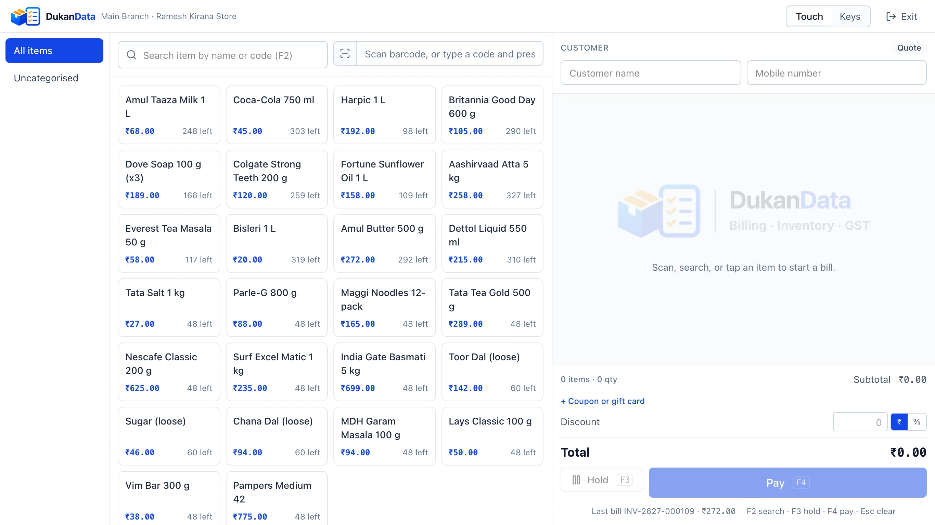Viewport: 935px width, 525px height.
Task: Add Parle-G 800 g to bill
Action: click(277, 308)
